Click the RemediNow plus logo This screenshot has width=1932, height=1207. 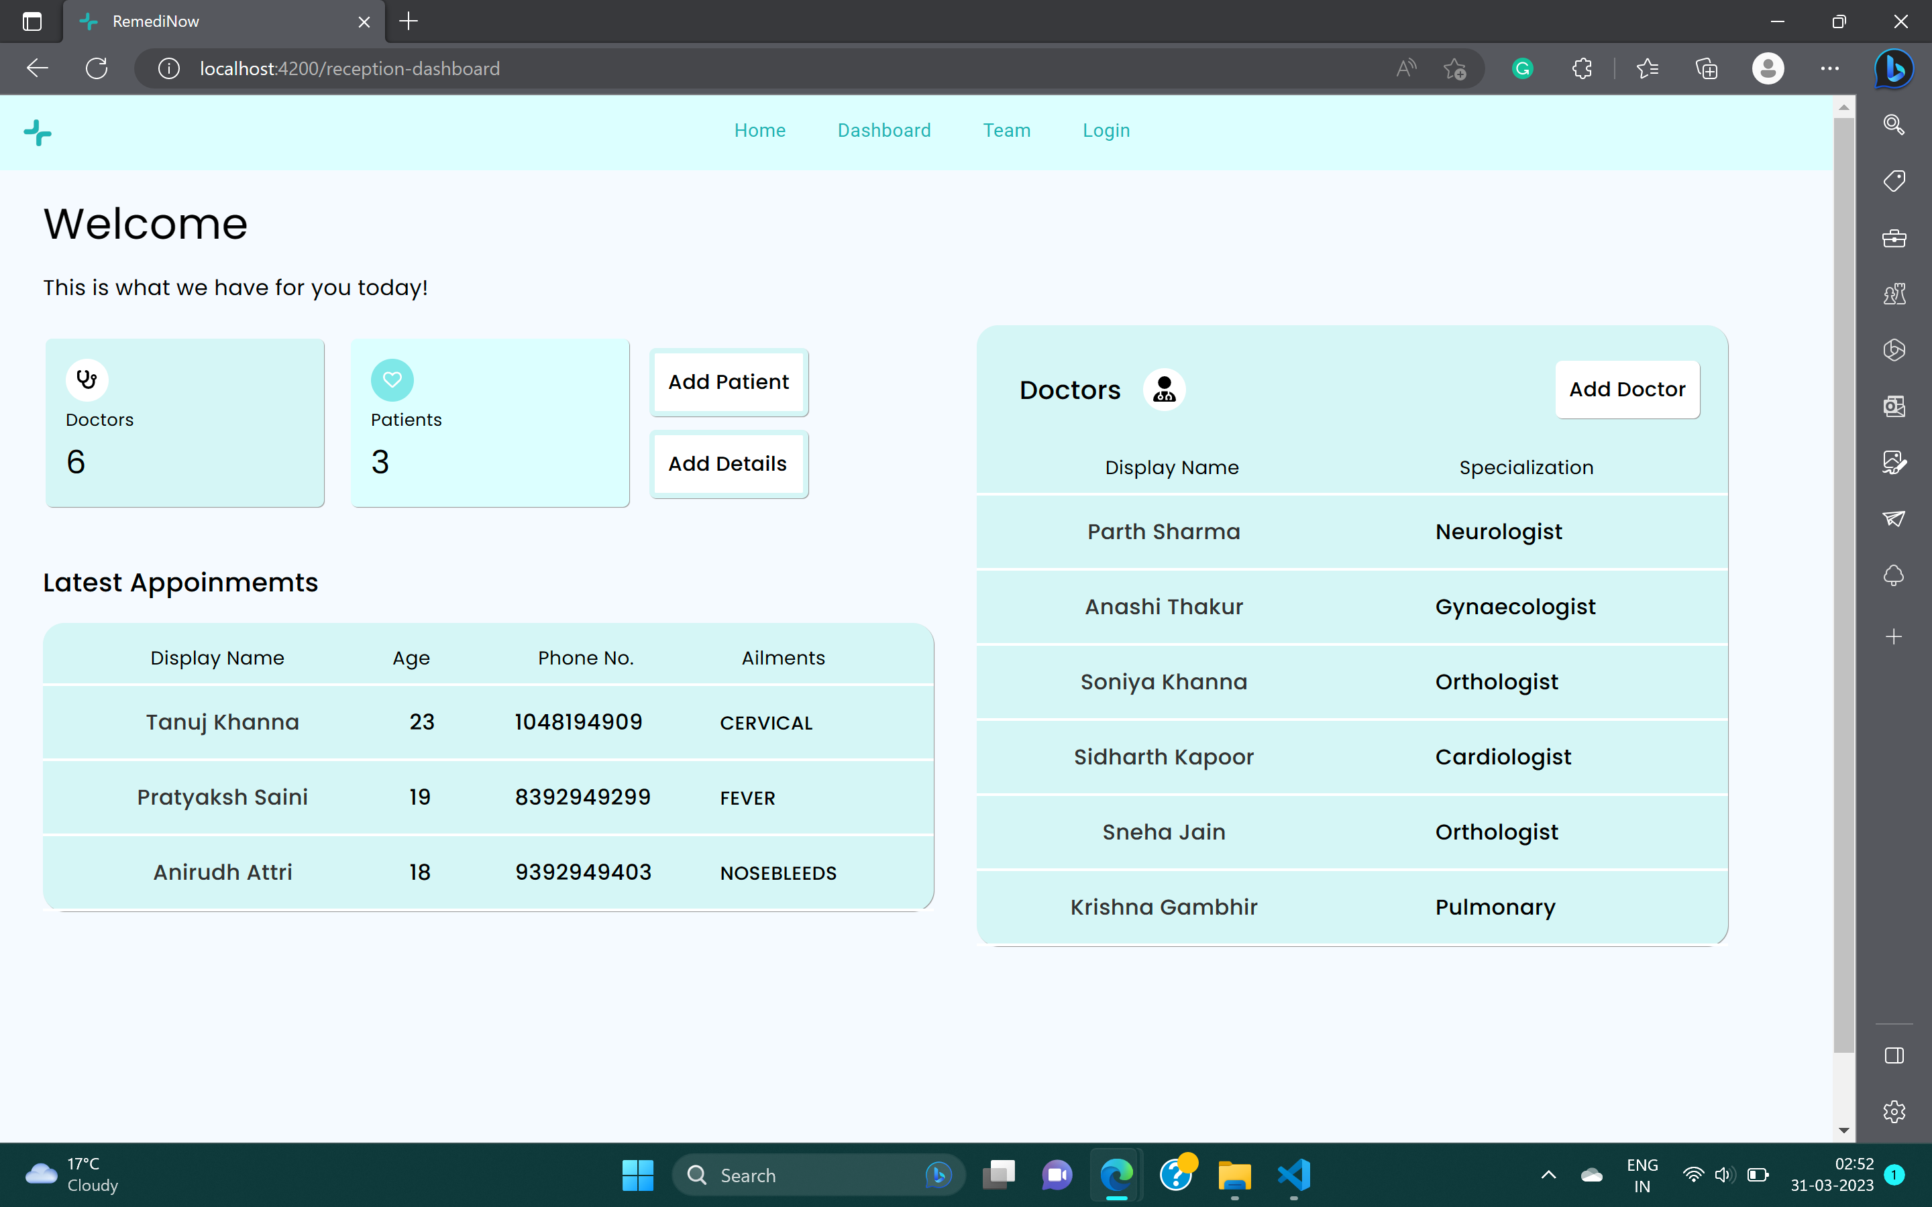tap(37, 131)
